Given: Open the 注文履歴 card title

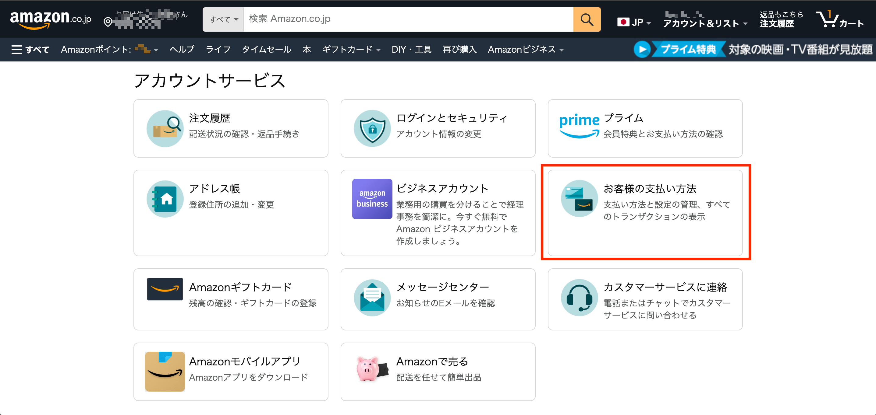Looking at the screenshot, I should 210,118.
